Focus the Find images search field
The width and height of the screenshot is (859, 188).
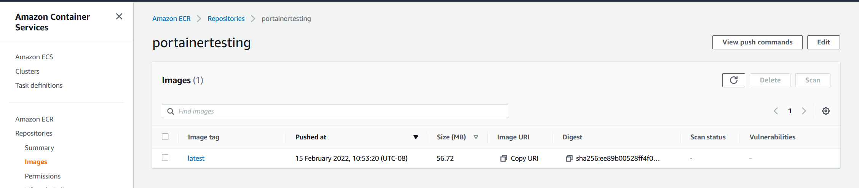pos(335,111)
